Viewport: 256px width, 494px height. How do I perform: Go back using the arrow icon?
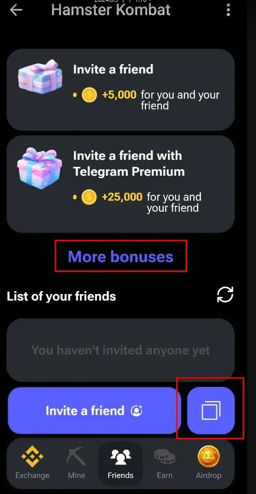coord(16,10)
